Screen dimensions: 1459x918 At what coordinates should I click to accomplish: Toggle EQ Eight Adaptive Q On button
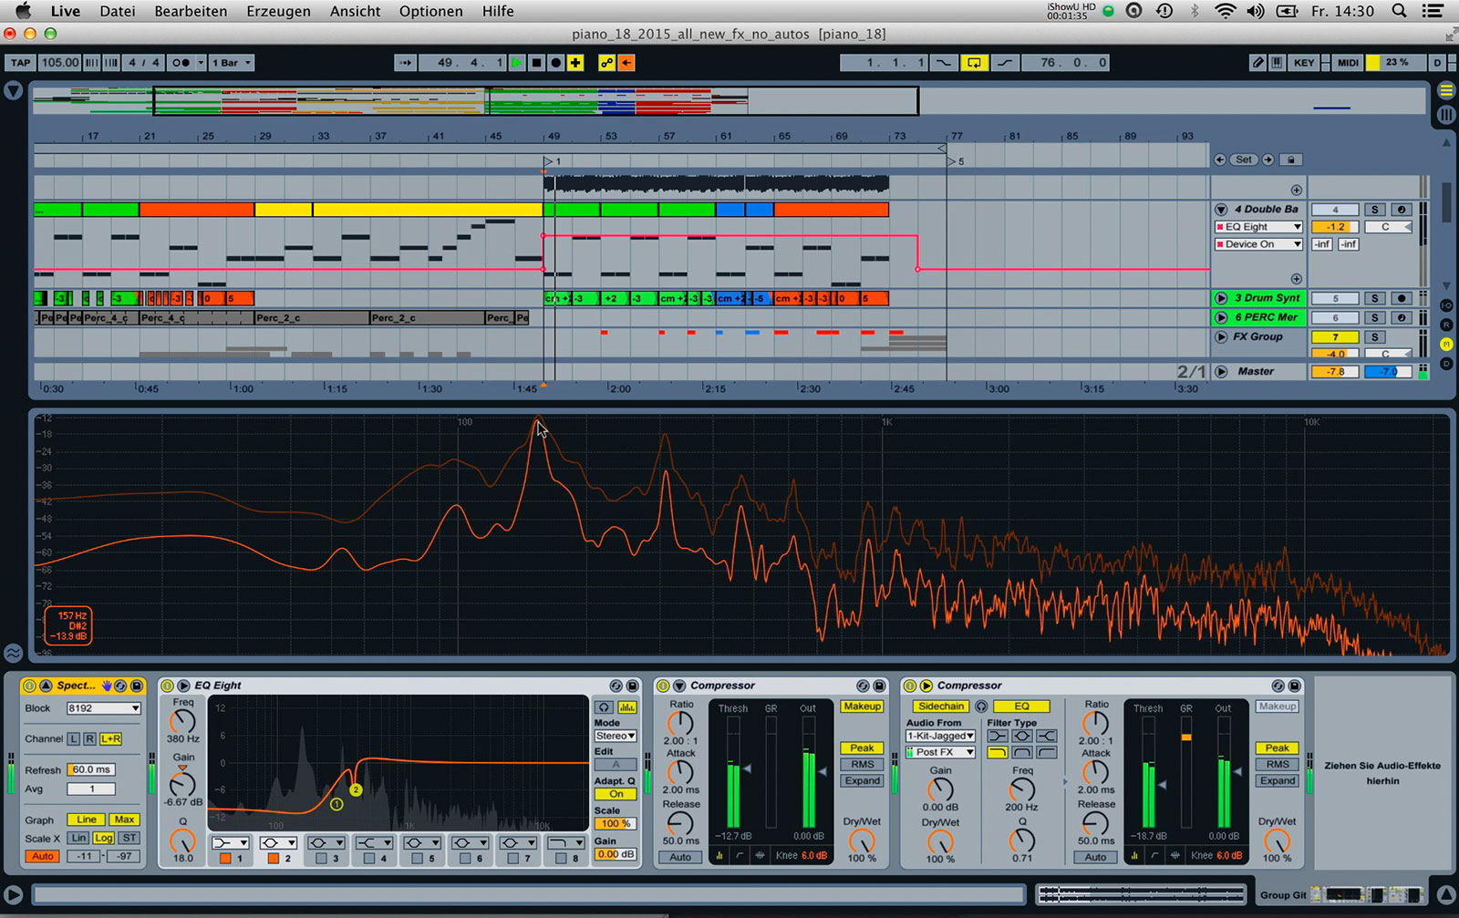coord(616,794)
